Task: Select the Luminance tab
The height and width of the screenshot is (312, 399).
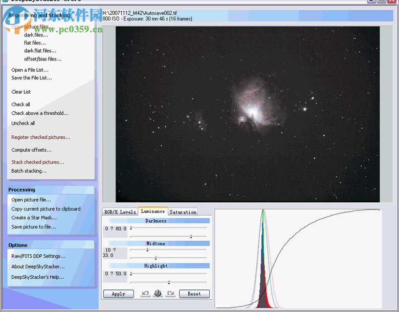Action: [x=153, y=211]
